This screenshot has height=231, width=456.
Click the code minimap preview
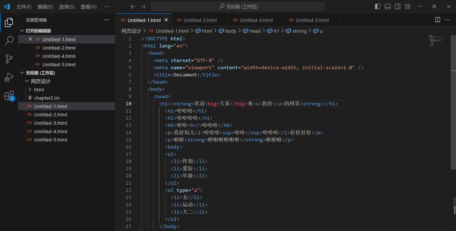(436, 40)
